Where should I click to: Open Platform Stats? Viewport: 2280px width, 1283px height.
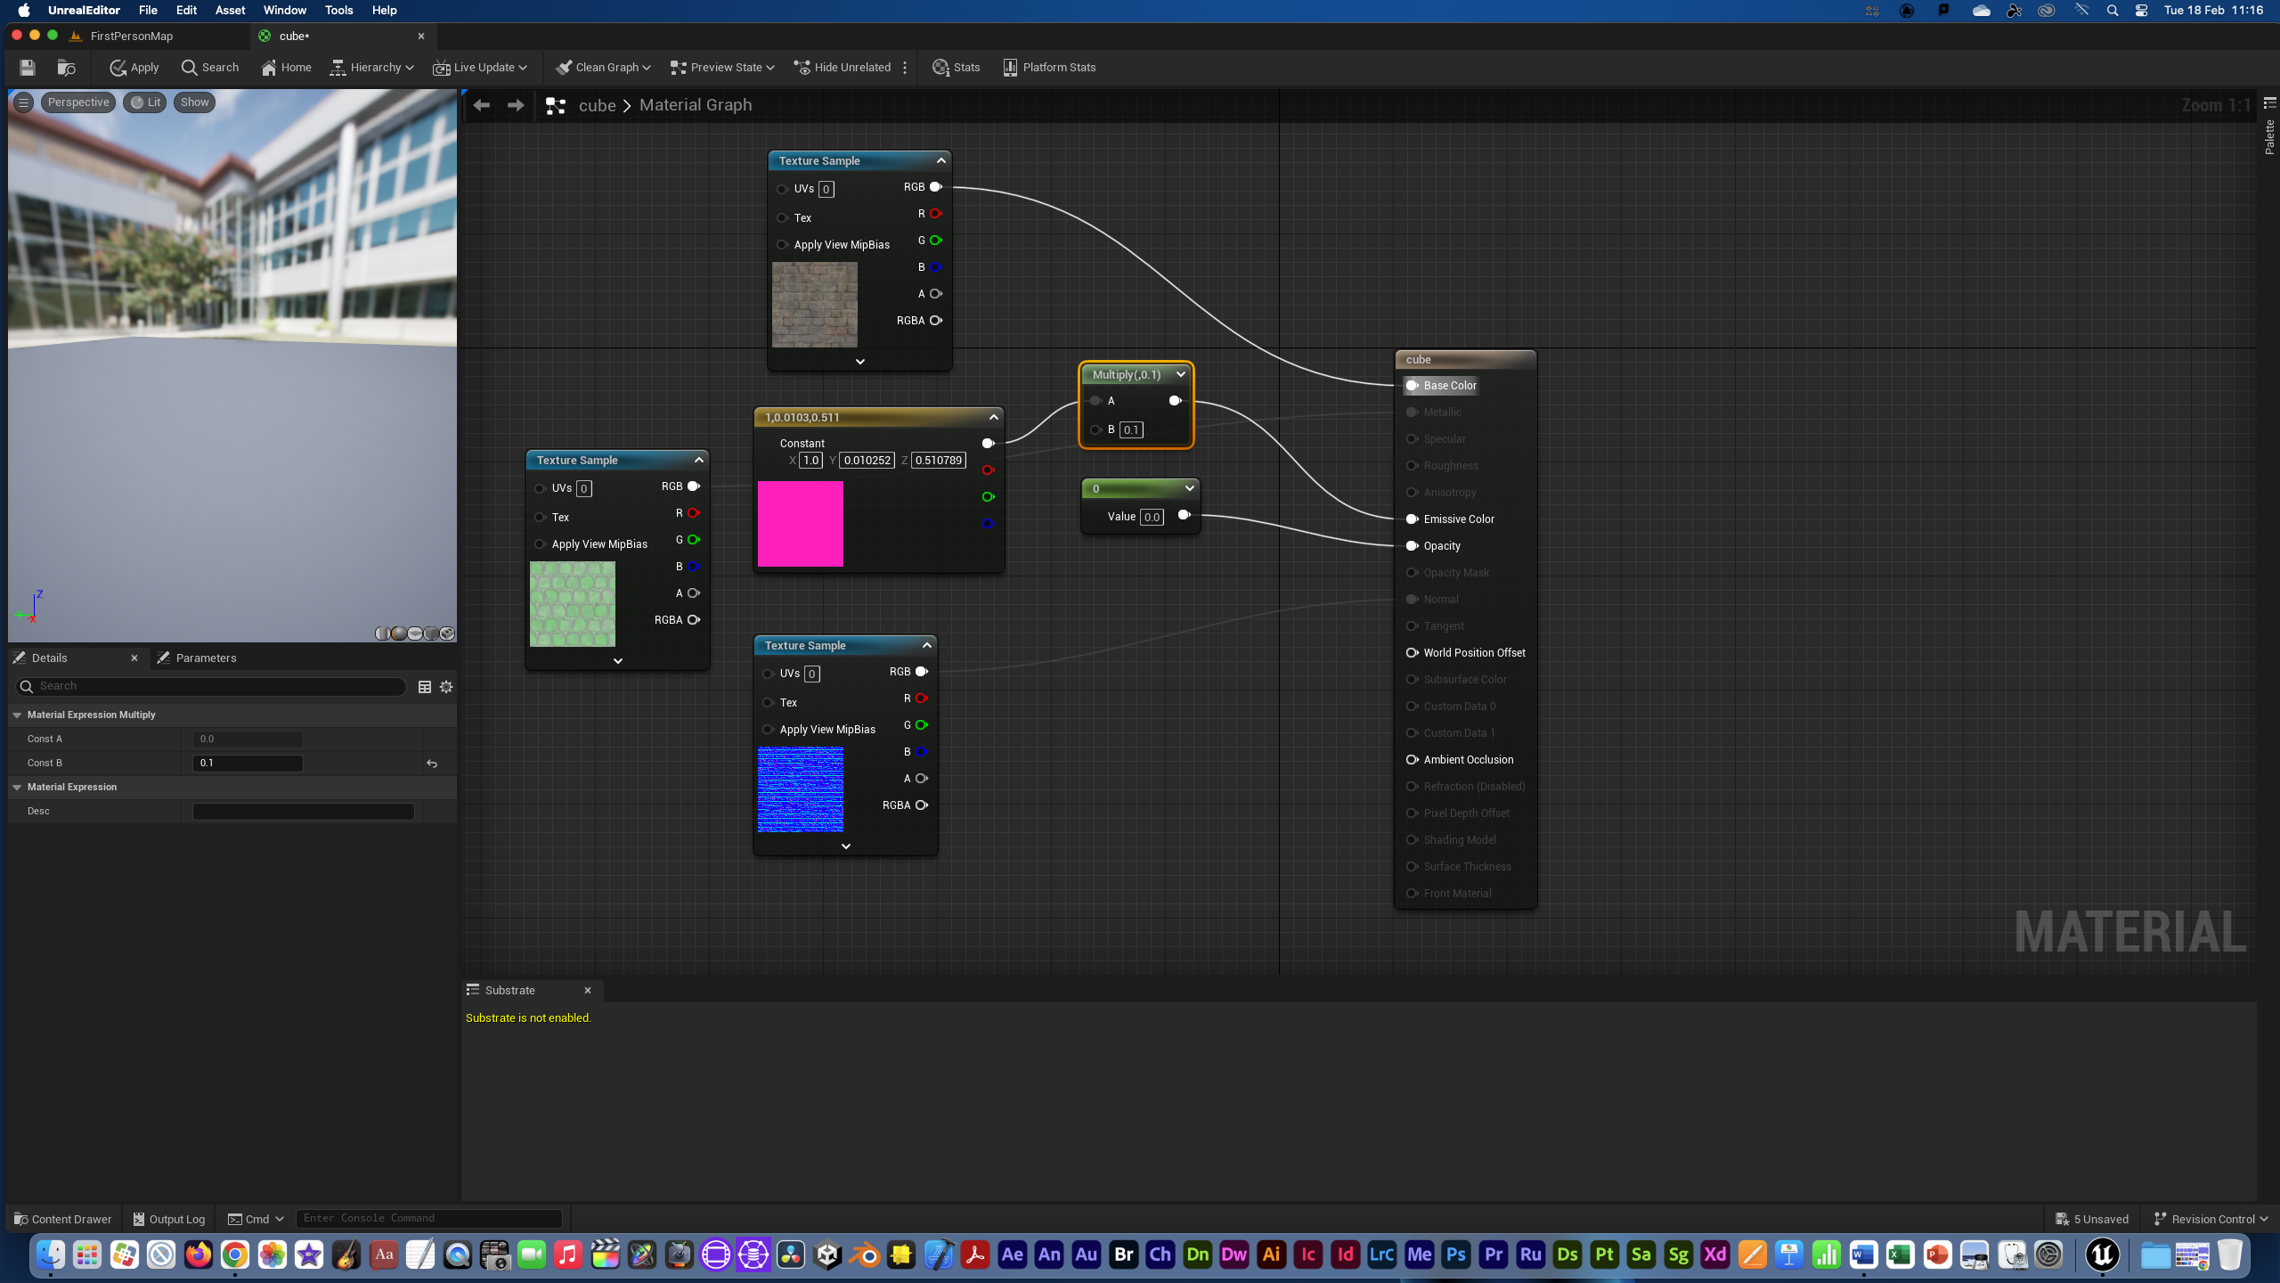tap(1049, 68)
